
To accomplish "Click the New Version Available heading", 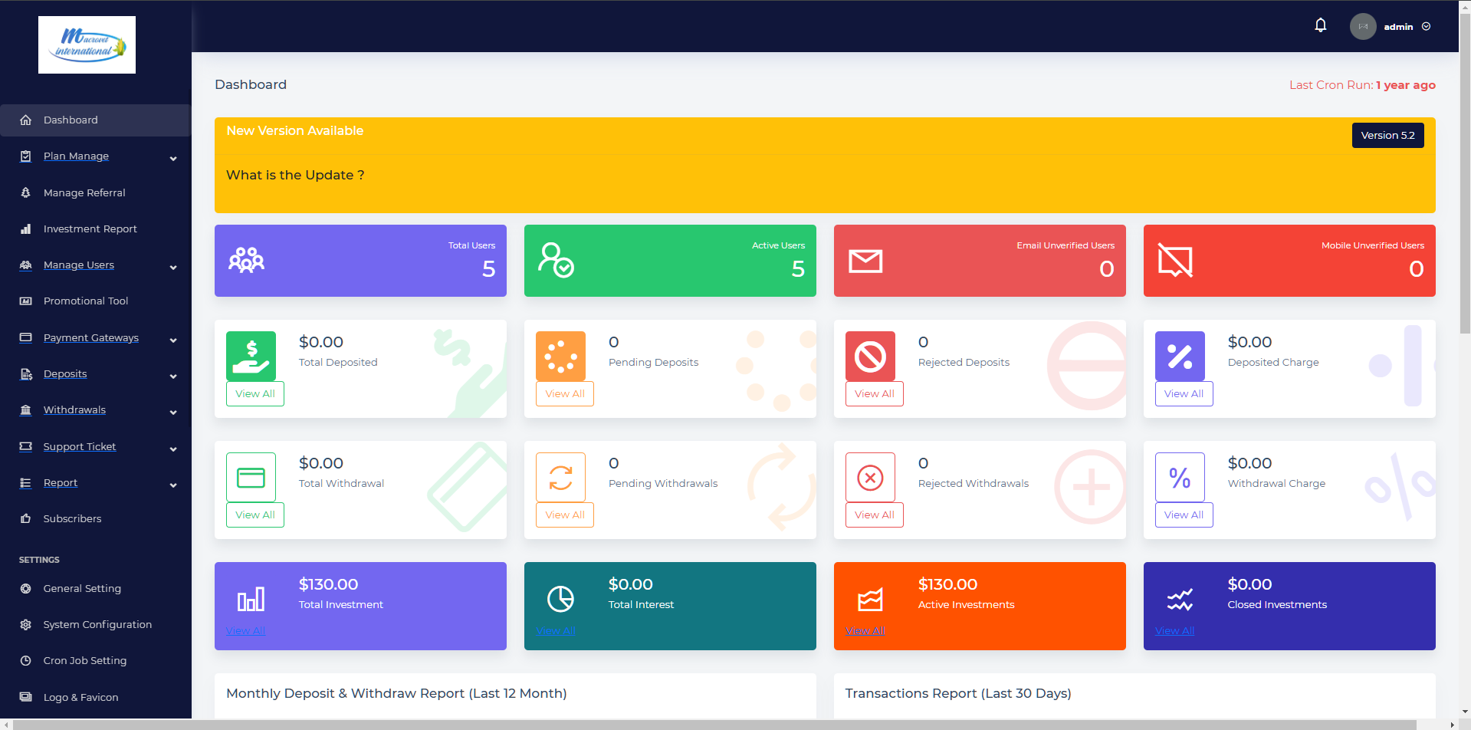I will [x=295, y=130].
